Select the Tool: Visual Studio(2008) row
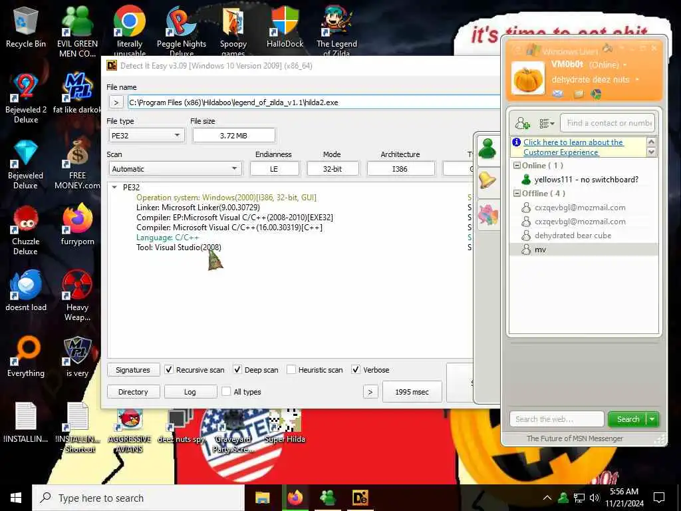 pyautogui.click(x=178, y=248)
